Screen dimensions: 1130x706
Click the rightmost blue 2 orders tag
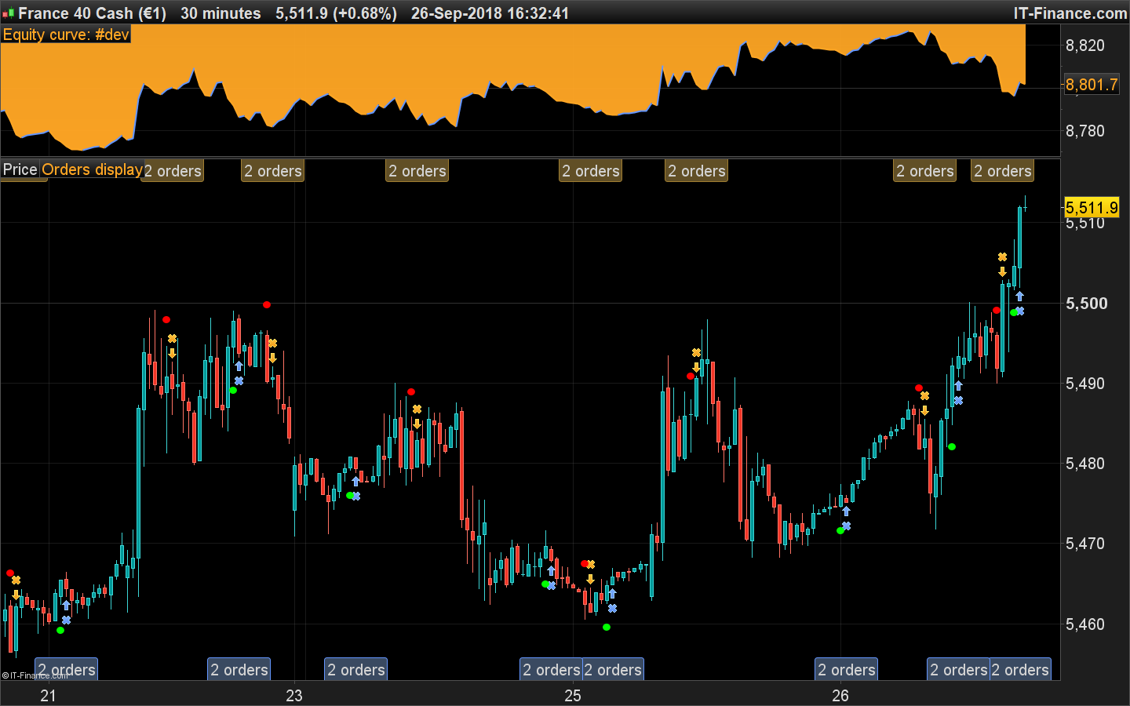1020,669
